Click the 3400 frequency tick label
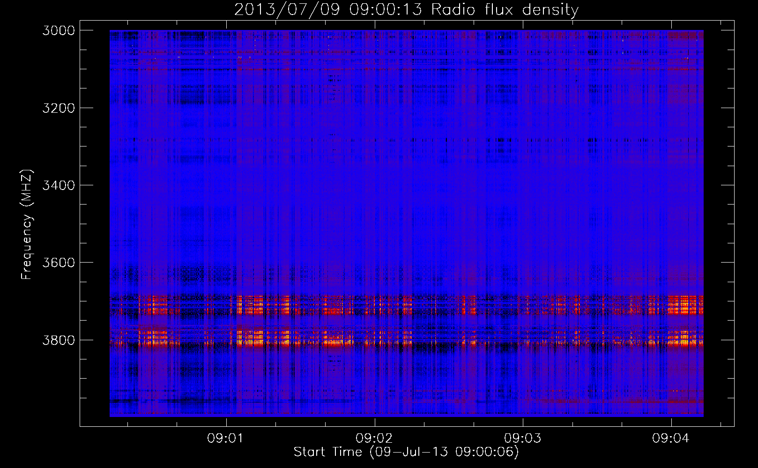Image resolution: width=758 pixels, height=468 pixels. point(59,185)
